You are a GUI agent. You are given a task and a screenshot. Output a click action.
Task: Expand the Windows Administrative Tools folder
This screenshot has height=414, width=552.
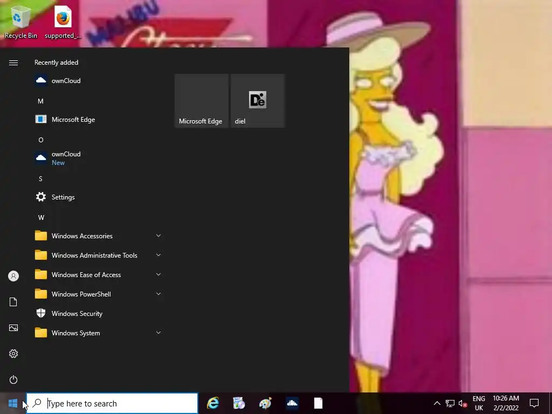98,255
